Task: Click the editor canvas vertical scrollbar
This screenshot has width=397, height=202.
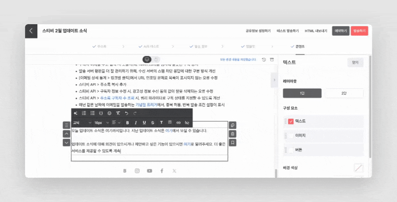Action: tap(276, 173)
